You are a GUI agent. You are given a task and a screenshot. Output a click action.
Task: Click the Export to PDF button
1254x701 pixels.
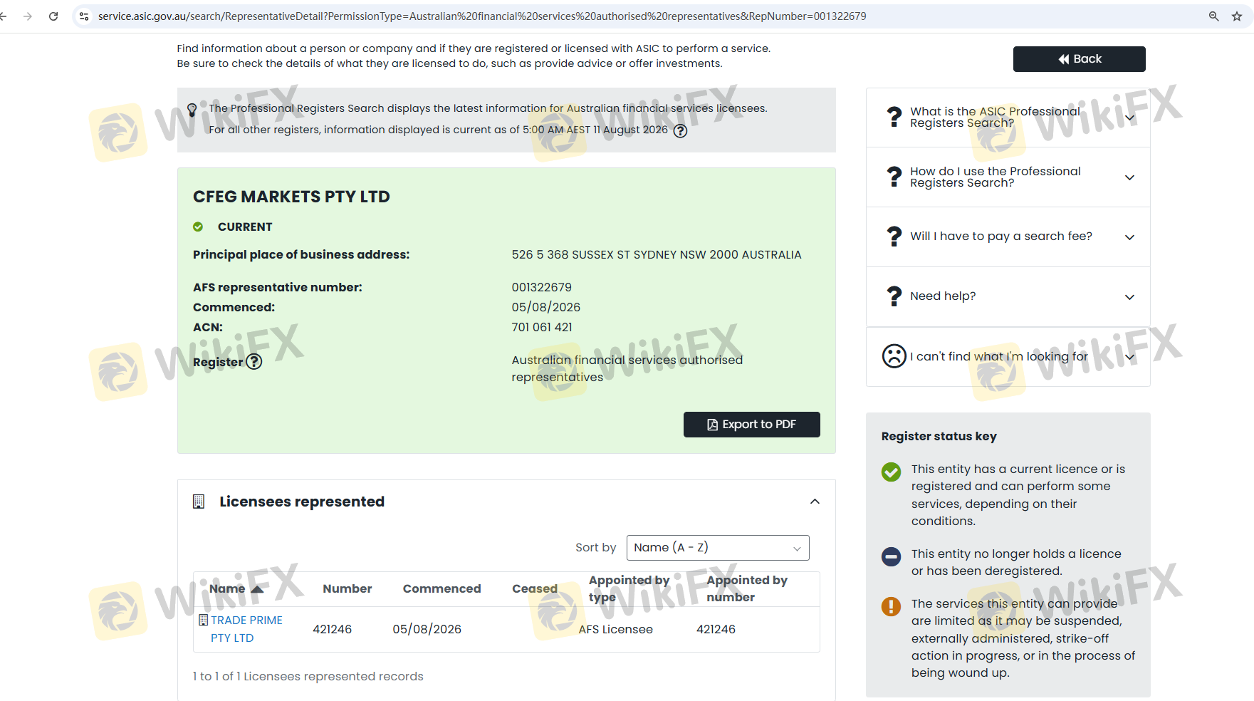(x=751, y=425)
